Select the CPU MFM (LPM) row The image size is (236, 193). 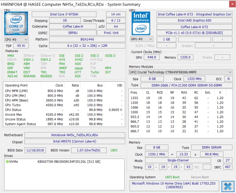click(64, 91)
